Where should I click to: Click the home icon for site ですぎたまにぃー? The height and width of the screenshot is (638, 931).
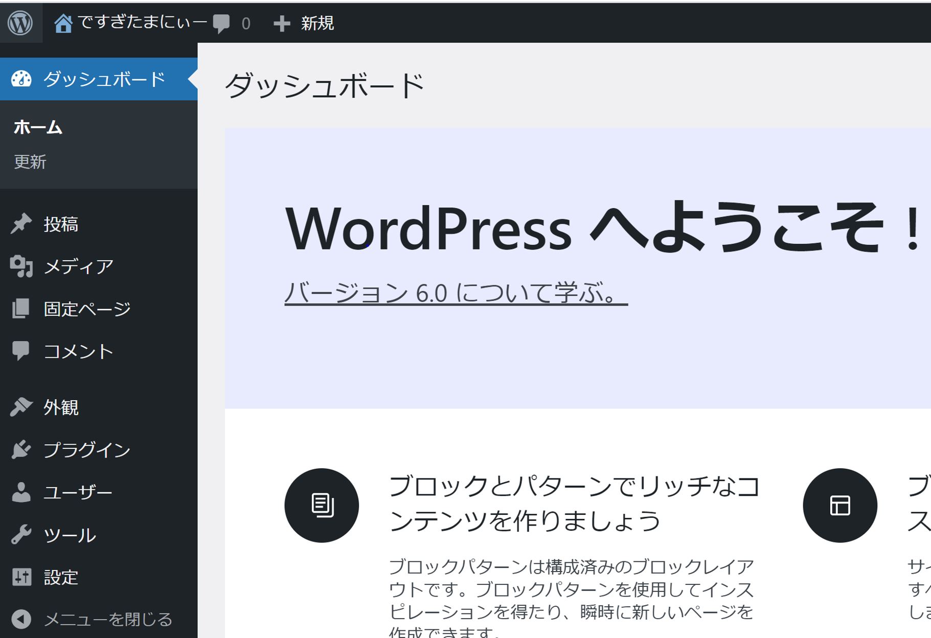coord(63,24)
